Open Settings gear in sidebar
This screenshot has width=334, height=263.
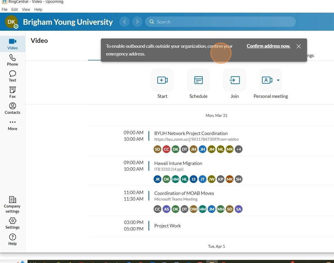12,223
